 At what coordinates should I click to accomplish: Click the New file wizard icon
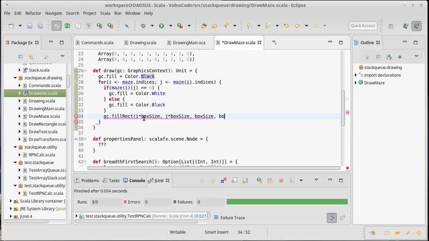pyautogui.click(x=11, y=25)
